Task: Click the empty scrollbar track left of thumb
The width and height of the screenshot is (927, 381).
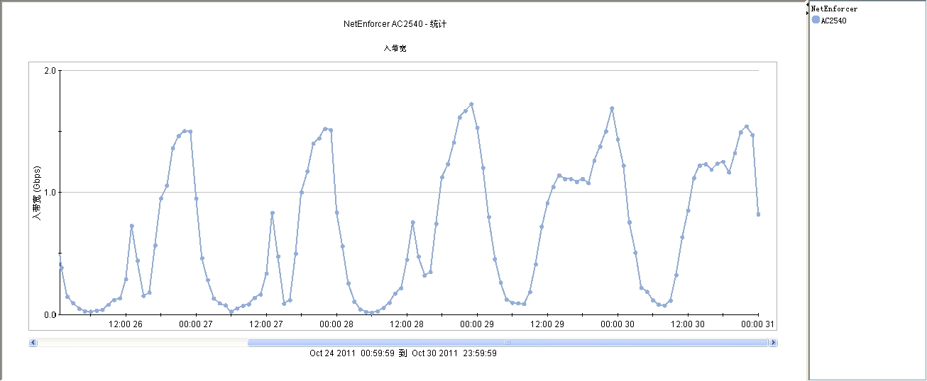Action: pyautogui.click(x=142, y=343)
